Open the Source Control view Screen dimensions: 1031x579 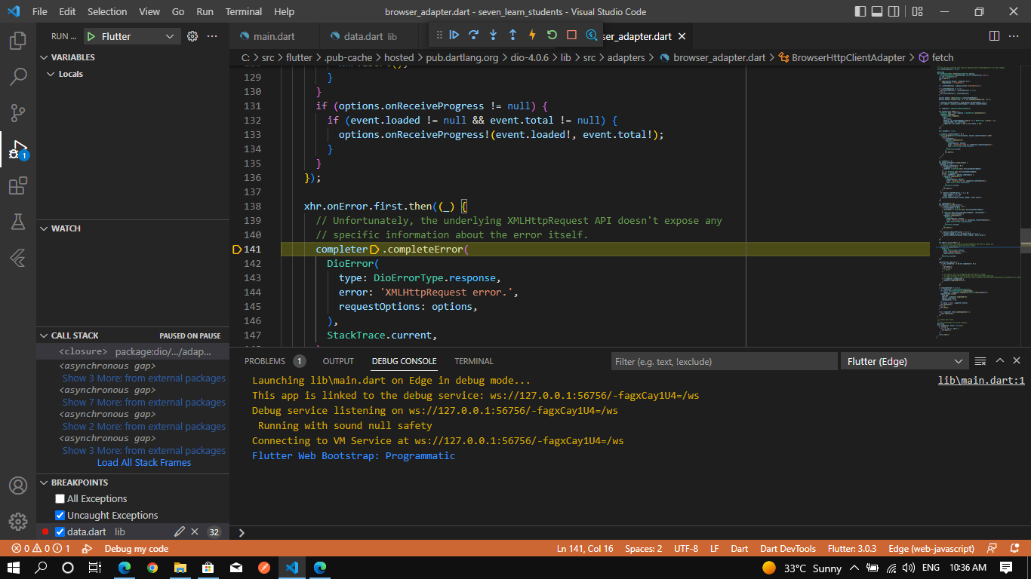(18, 113)
